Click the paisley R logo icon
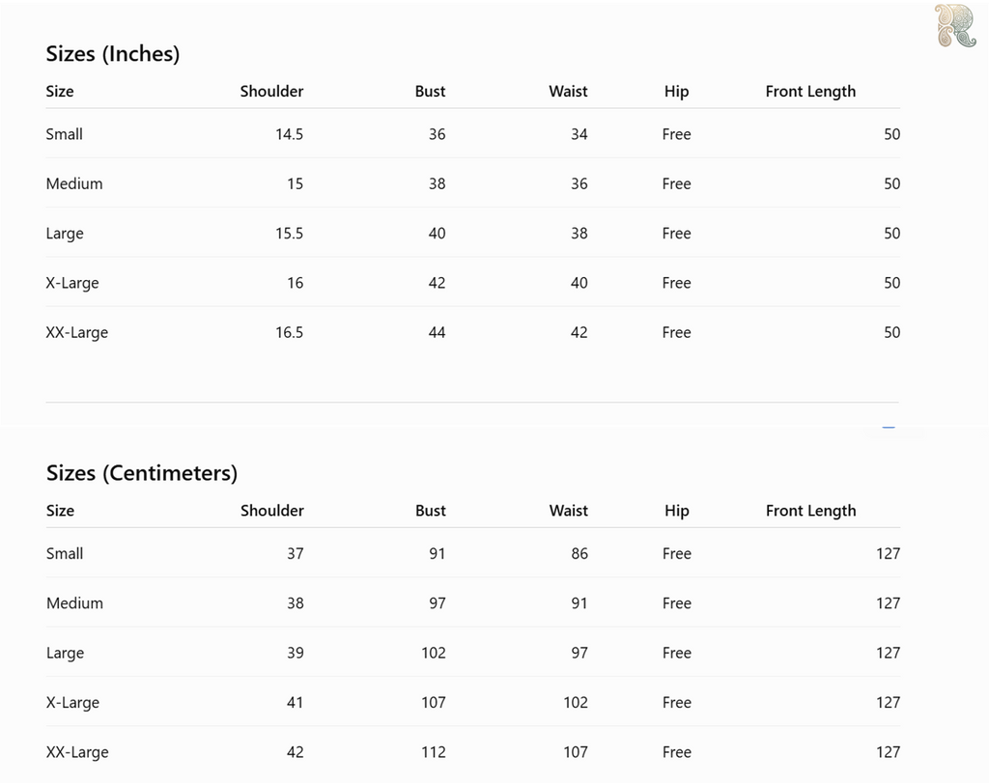989x783 pixels. click(x=955, y=26)
